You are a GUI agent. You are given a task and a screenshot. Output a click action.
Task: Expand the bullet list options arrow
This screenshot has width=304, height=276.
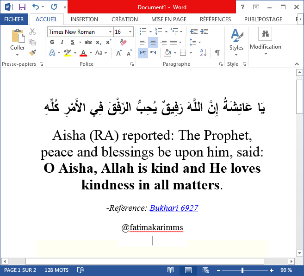pyautogui.click(x=150, y=31)
